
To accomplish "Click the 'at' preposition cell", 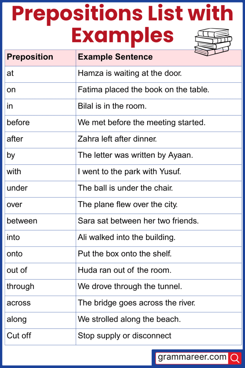I will tap(10, 73).
